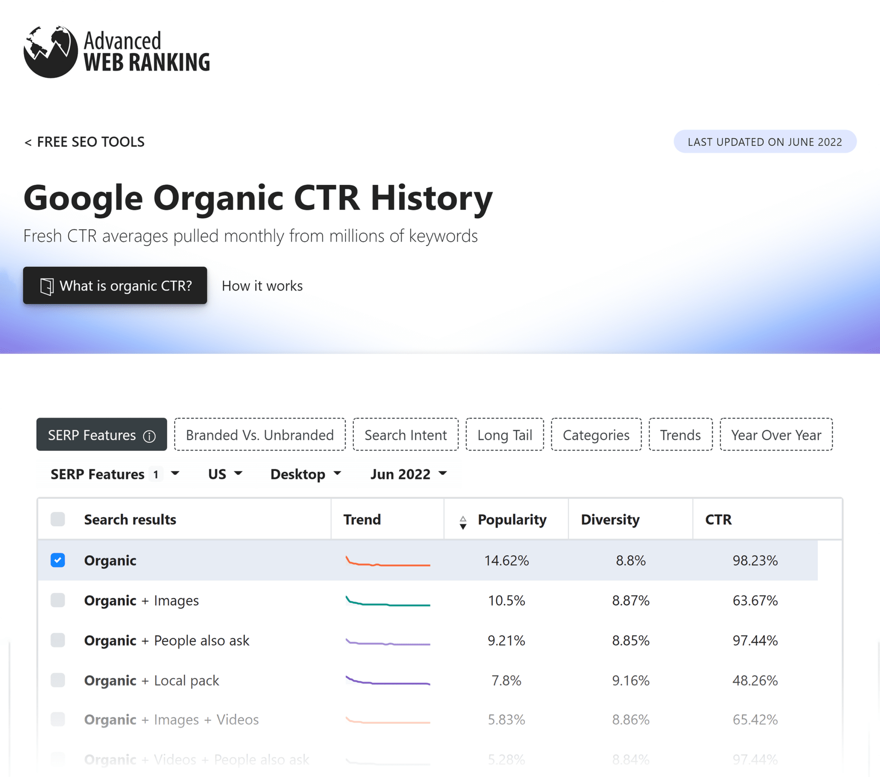The width and height of the screenshot is (880, 777).
Task: Select the Organic + People also ask checkbox
Action: coord(58,640)
